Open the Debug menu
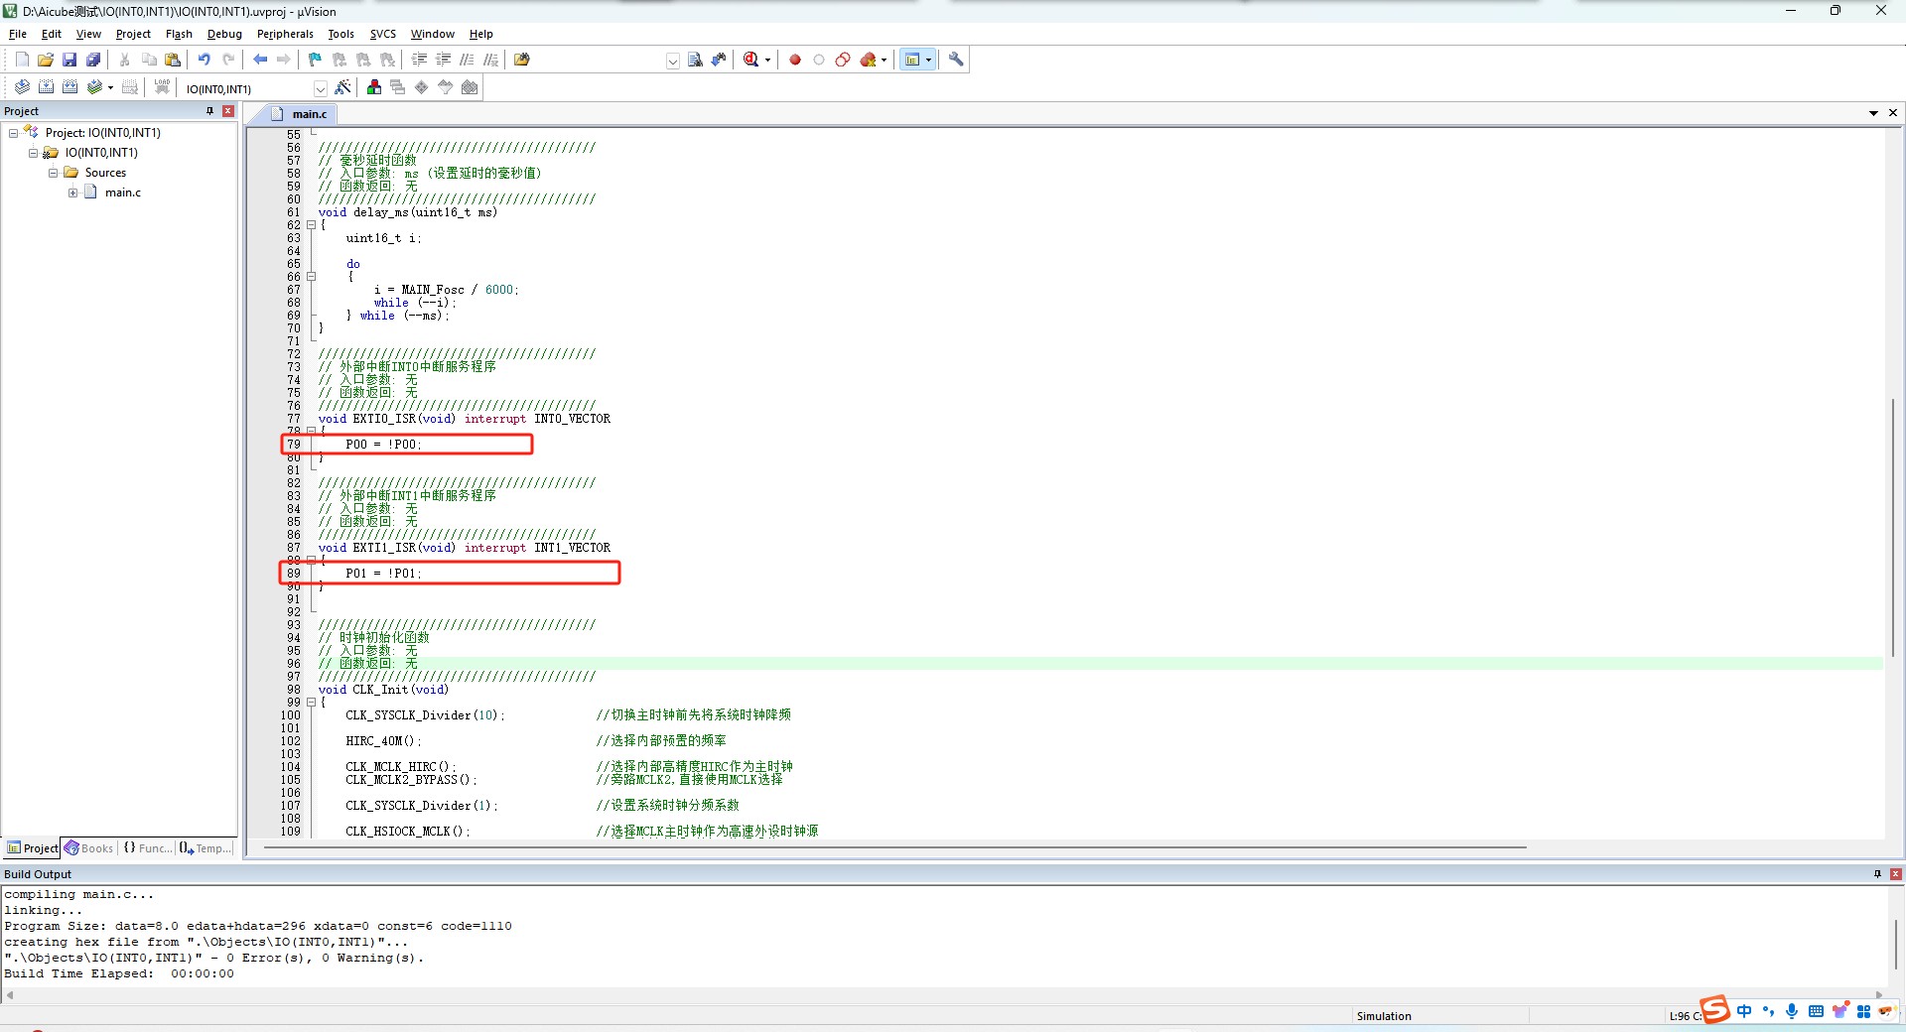This screenshot has height=1032, width=1906. point(224,34)
